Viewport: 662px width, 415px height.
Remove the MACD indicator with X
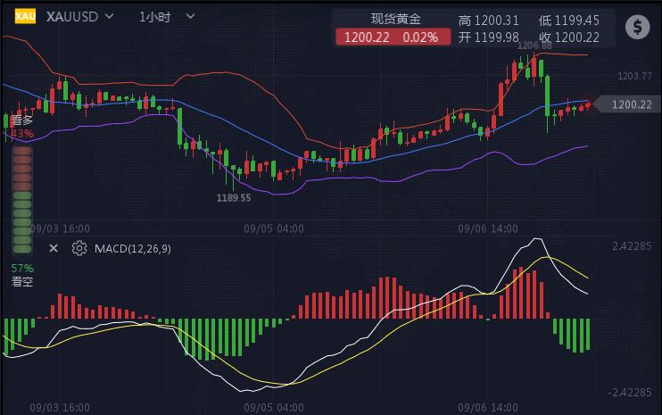coord(53,248)
